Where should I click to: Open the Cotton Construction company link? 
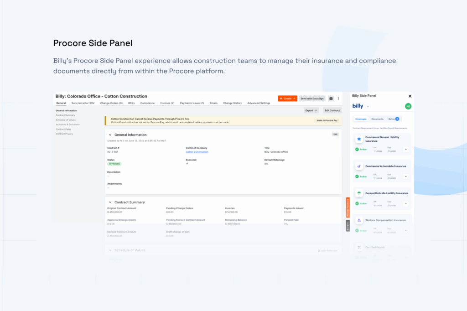[197, 152]
